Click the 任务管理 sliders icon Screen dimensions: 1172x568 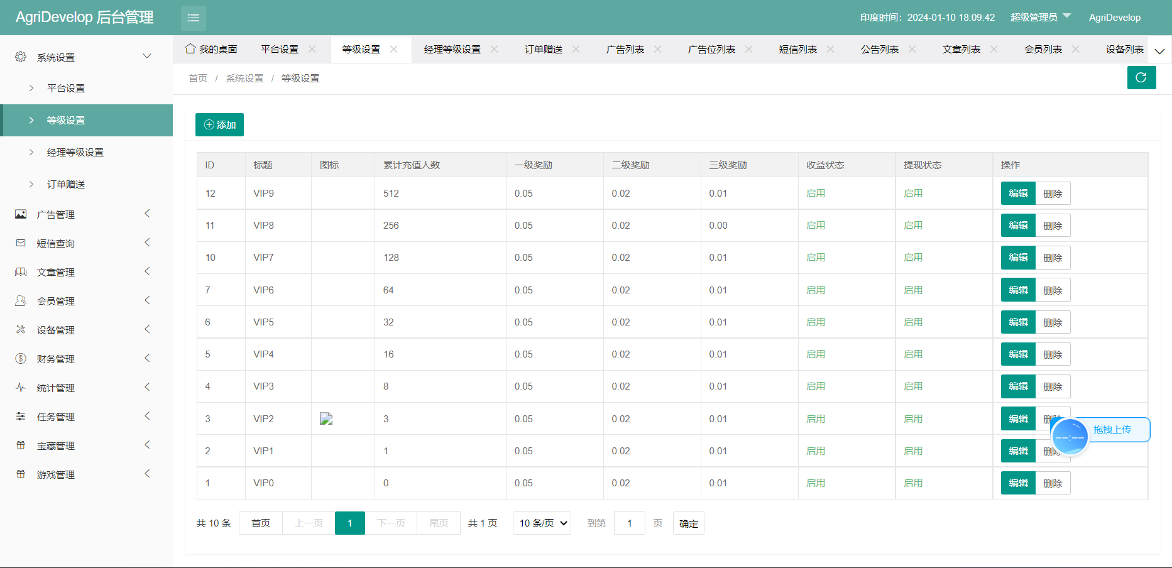click(21, 416)
